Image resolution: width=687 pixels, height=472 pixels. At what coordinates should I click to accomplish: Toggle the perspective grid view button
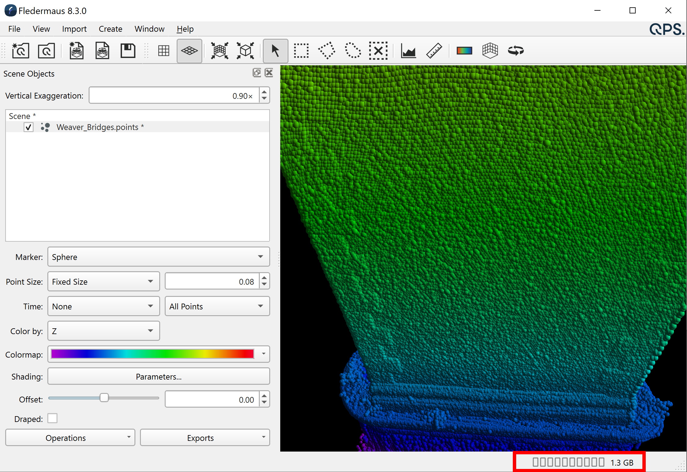tap(189, 51)
